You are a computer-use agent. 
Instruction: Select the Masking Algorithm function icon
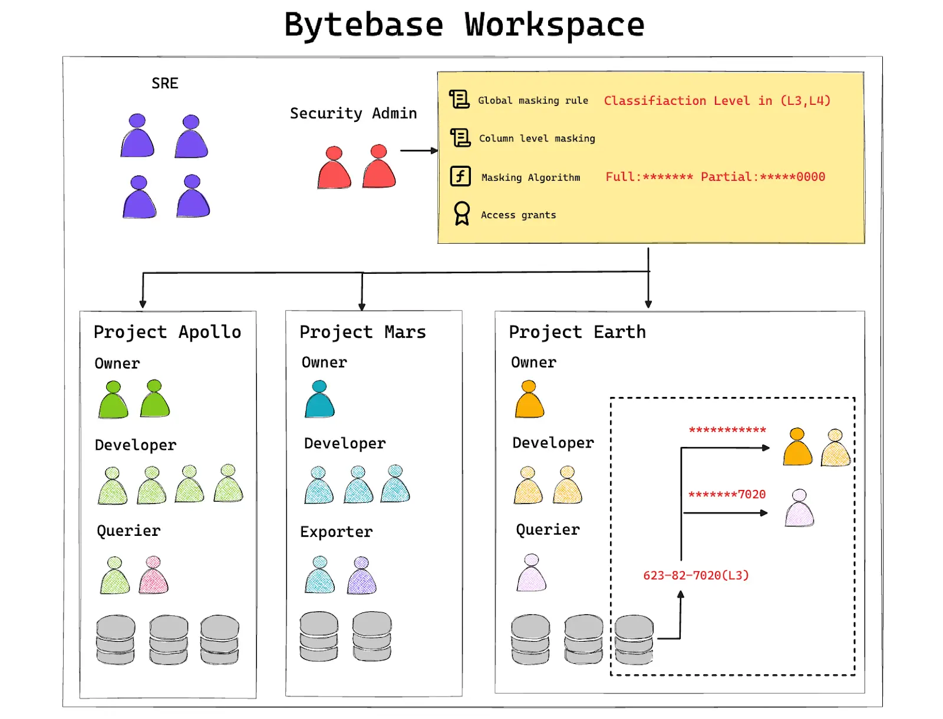click(x=460, y=176)
